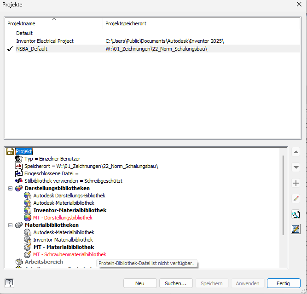Click the Anwenden button
307x294 pixels.
tap(248, 283)
